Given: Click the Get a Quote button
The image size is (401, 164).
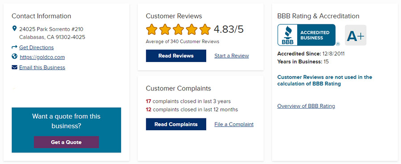Looking at the screenshot, I should 66,142.
